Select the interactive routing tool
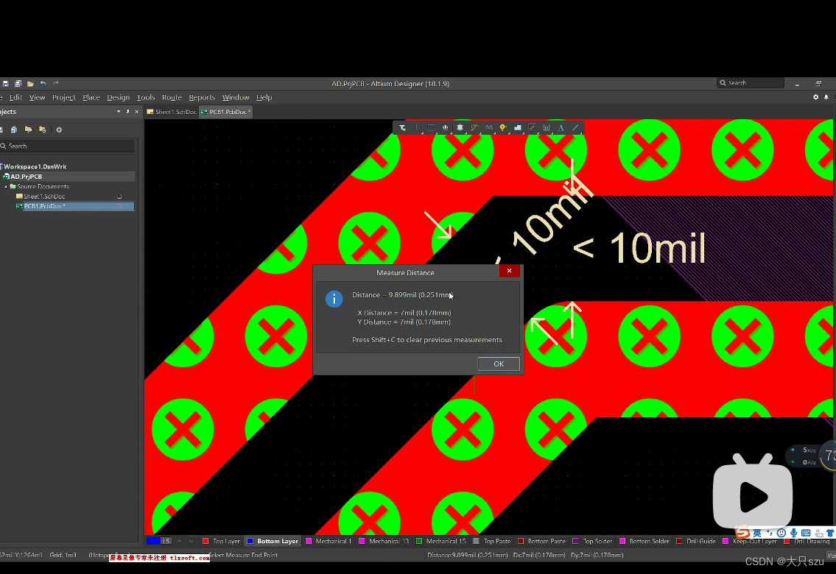The image size is (836, 574). point(474,128)
